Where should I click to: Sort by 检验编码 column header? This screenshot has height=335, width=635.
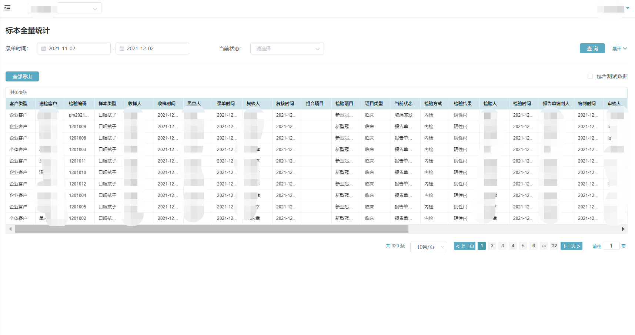[x=78, y=104]
